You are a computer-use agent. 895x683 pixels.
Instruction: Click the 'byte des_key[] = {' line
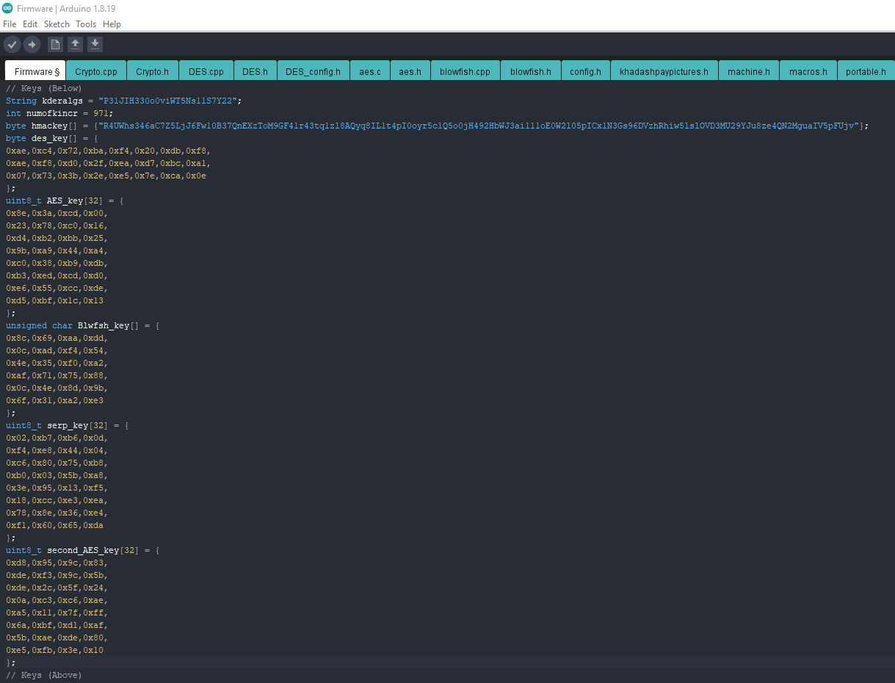[x=52, y=138]
